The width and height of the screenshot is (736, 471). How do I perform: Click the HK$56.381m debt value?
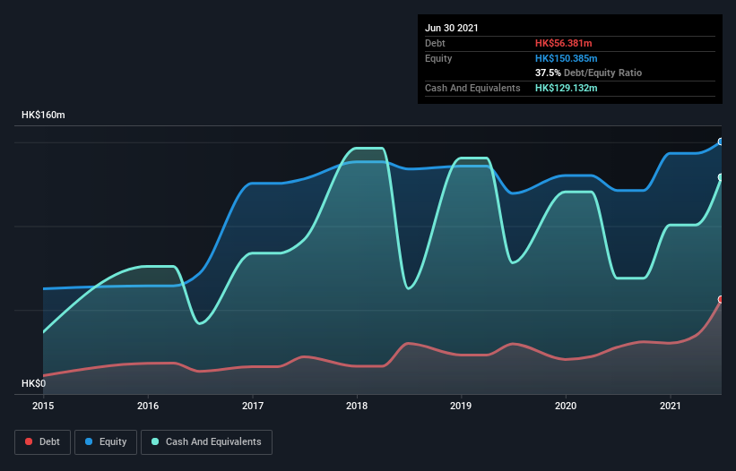[x=563, y=43]
